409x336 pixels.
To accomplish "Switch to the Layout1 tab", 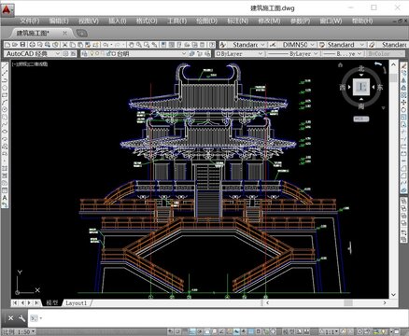I will click(x=76, y=302).
